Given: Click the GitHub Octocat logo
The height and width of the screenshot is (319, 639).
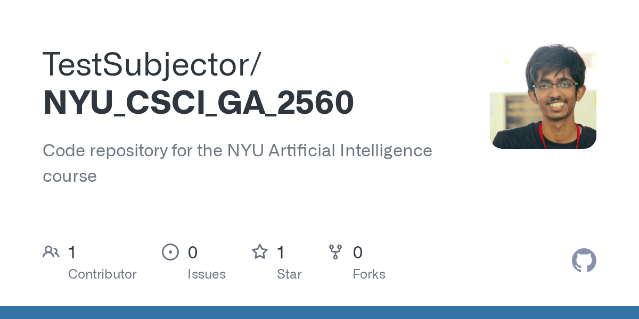Looking at the screenshot, I should [584, 261].
